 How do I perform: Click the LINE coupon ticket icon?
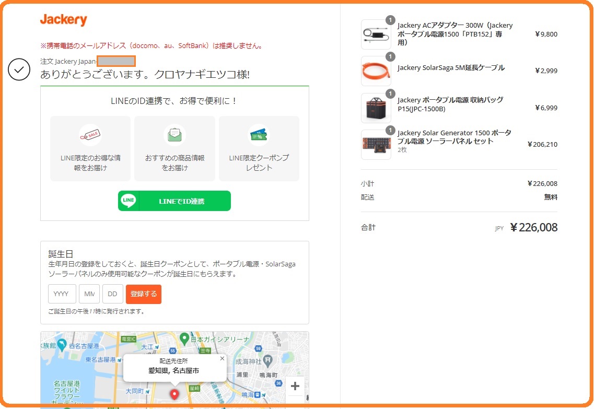click(x=259, y=135)
